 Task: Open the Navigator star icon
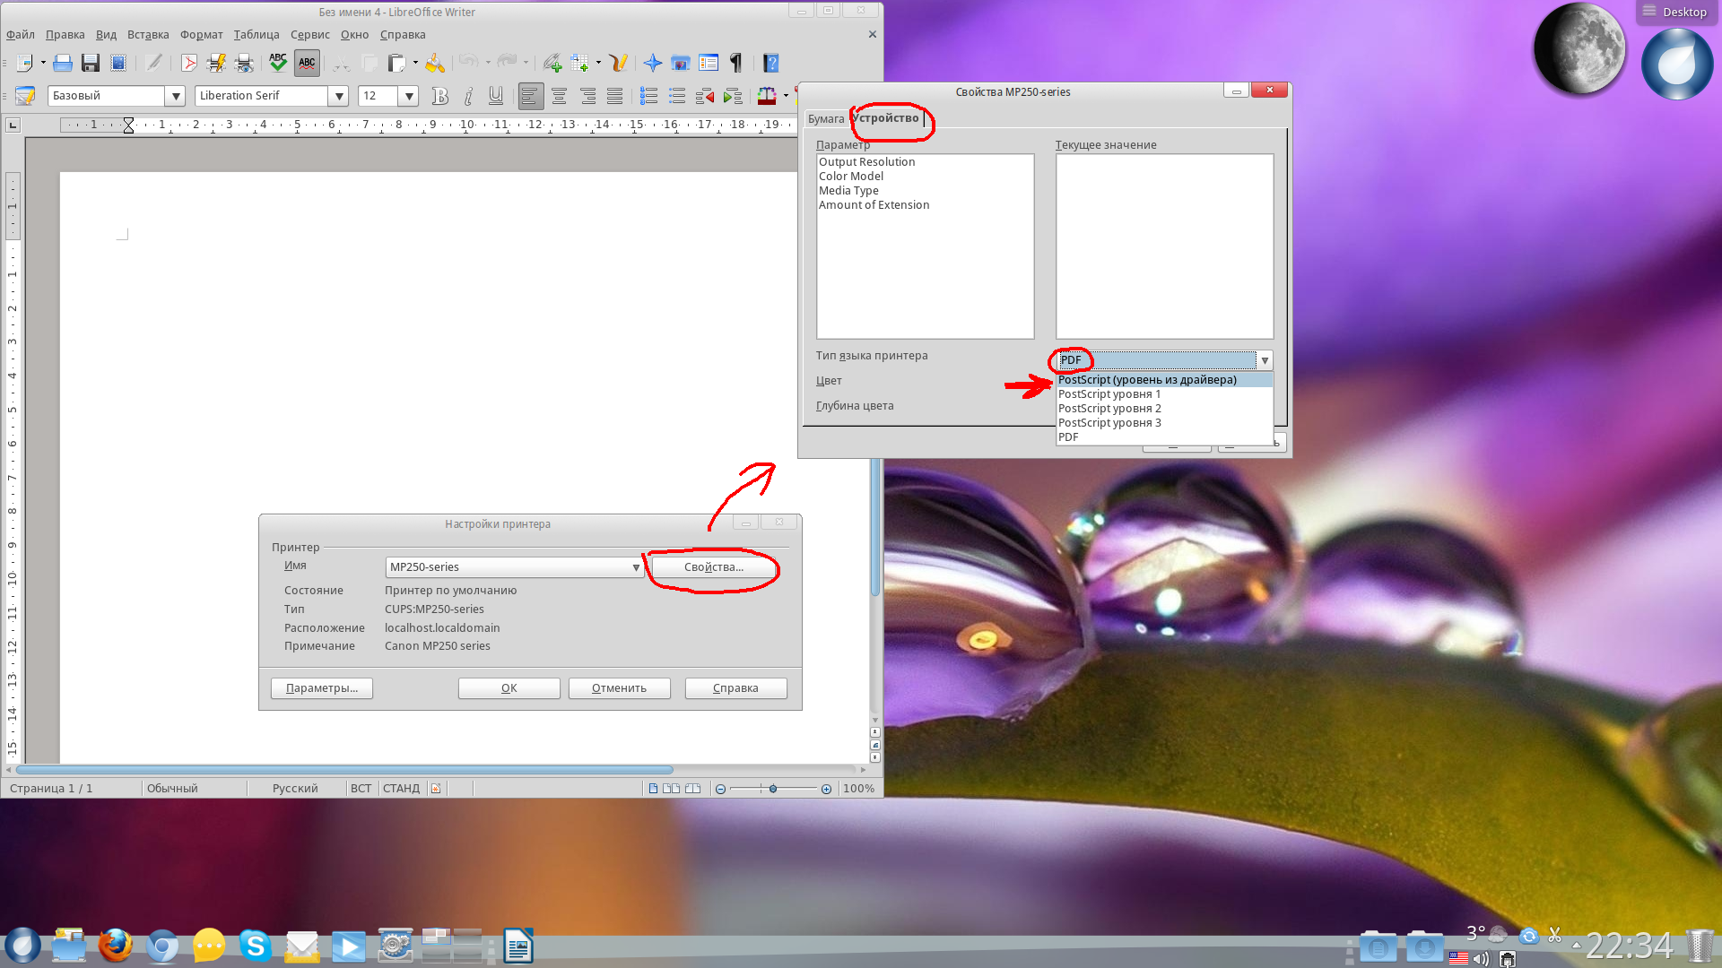coord(653,63)
